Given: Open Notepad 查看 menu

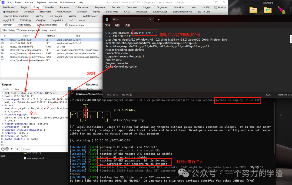Looking at the screenshot, I should point(128,25).
